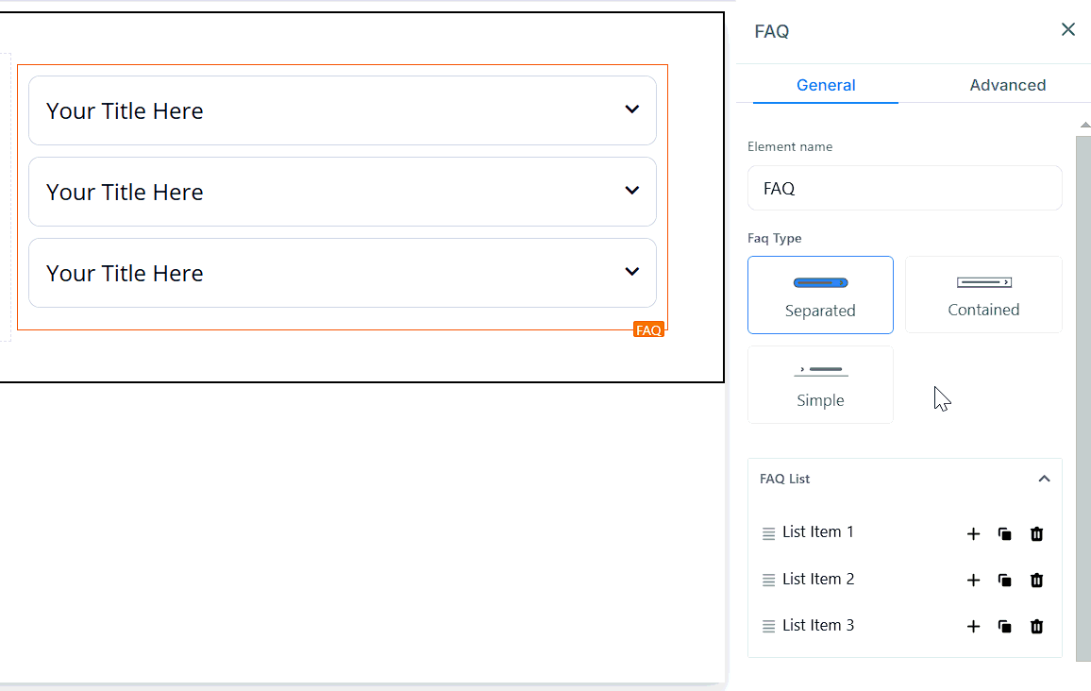Expand the third FAQ accordion chevron
The height and width of the screenshot is (691, 1091).
tap(631, 272)
